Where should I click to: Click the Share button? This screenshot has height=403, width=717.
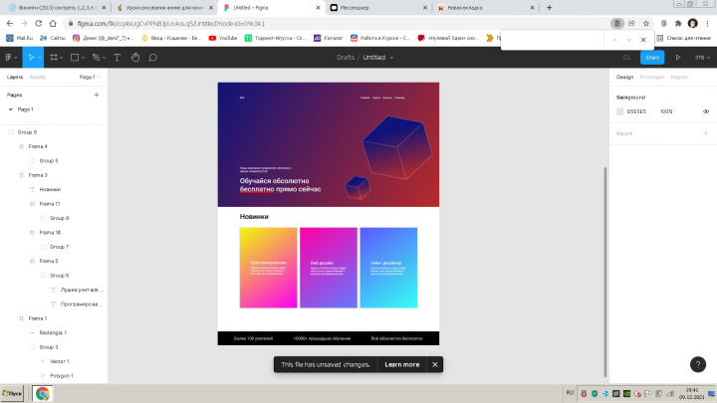[x=652, y=58]
